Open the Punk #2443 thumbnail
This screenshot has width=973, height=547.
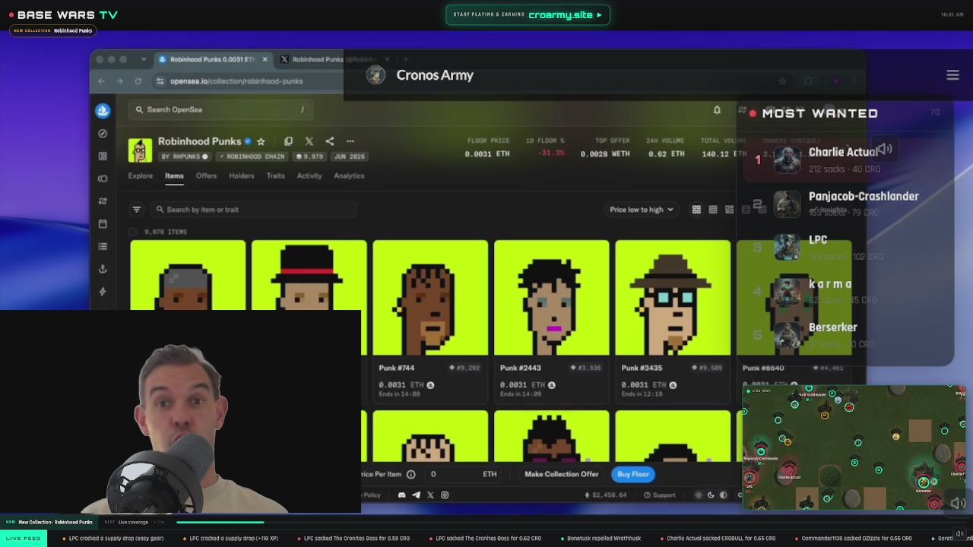point(551,298)
